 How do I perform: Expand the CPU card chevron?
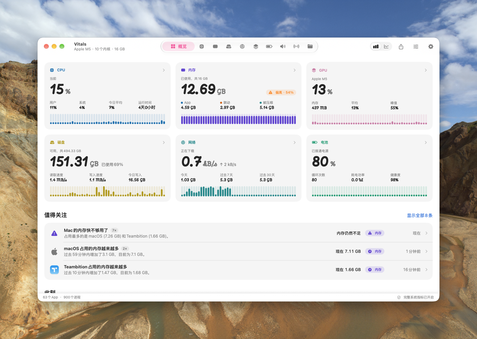[x=164, y=70]
